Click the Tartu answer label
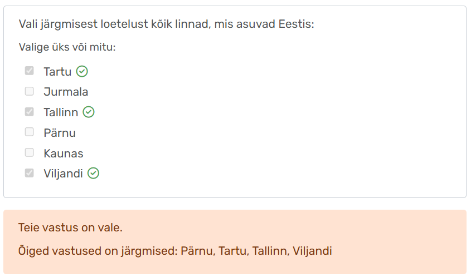Viewport: 471px width, 277px height. pos(57,72)
